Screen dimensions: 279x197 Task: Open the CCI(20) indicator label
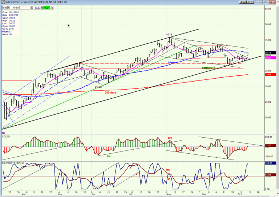click(x=6, y=137)
